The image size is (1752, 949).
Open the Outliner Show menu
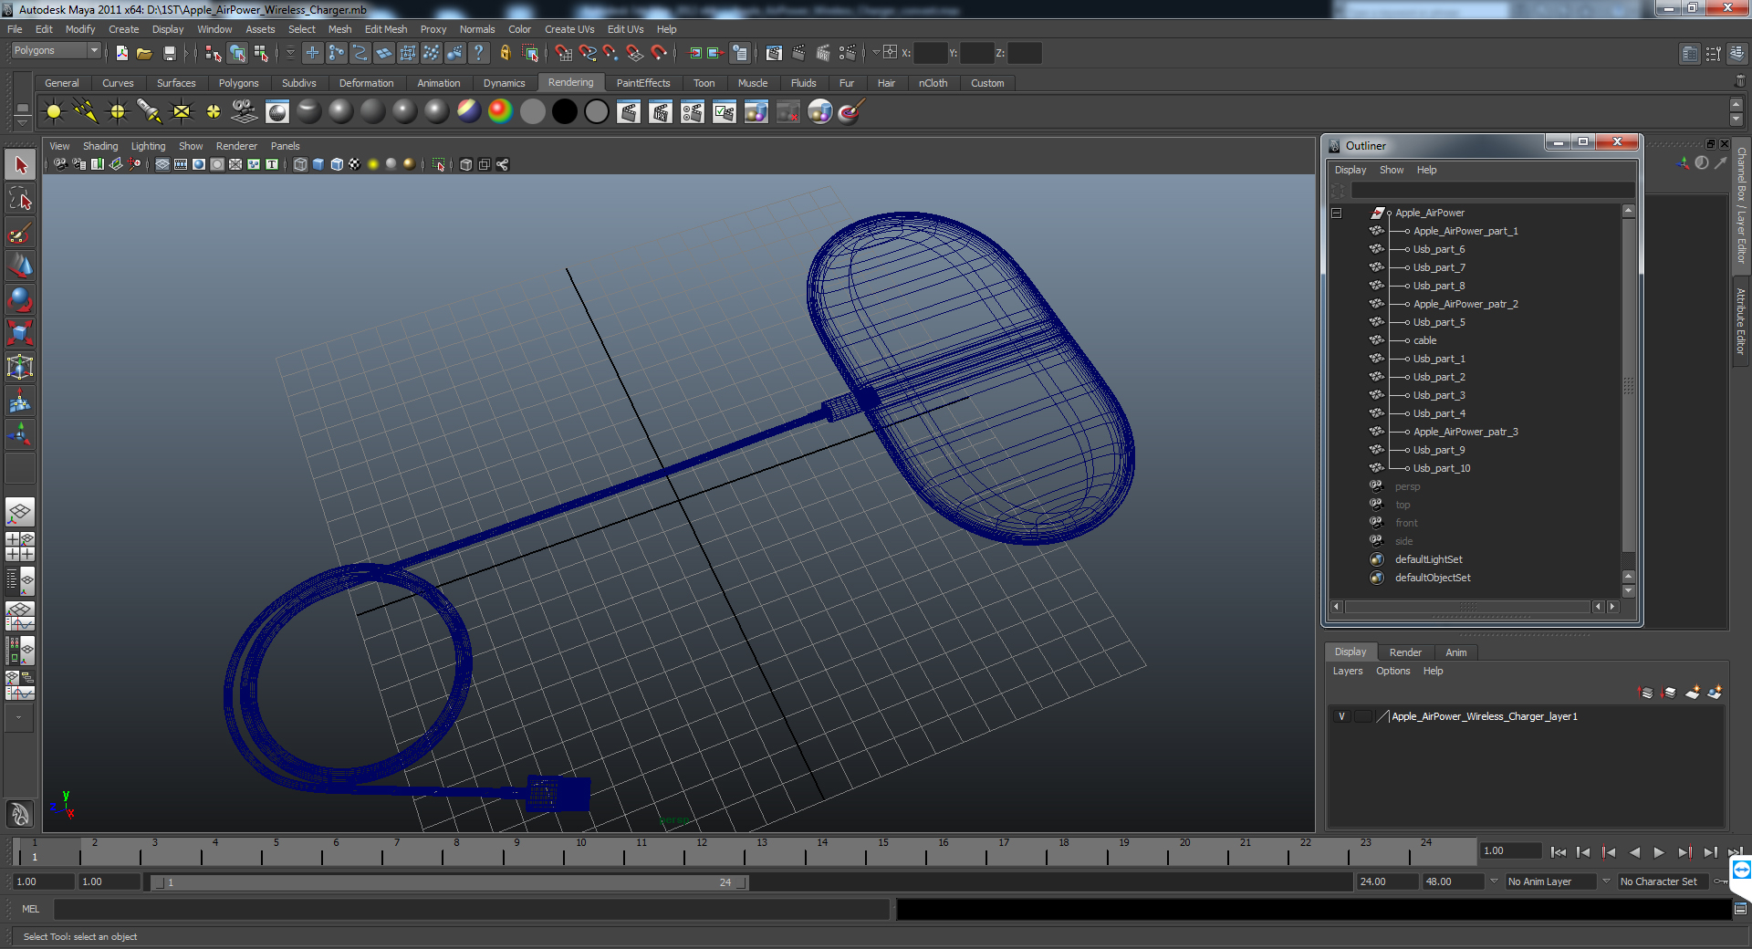tap(1391, 170)
